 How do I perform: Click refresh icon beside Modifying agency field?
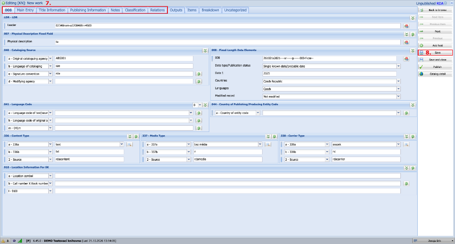(199, 81)
